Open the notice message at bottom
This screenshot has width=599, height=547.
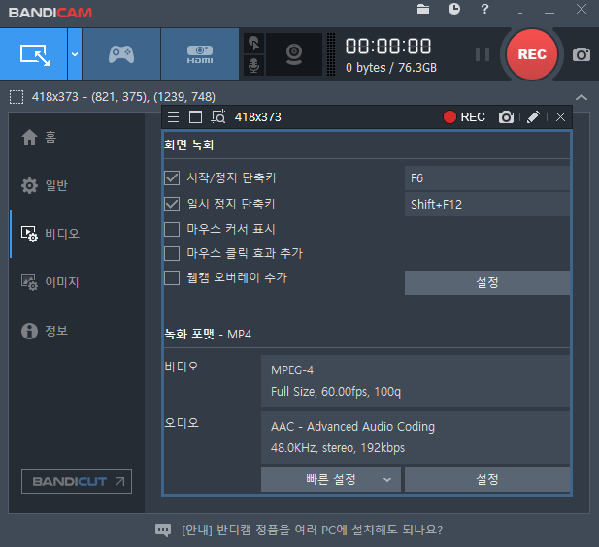tap(312, 530)
